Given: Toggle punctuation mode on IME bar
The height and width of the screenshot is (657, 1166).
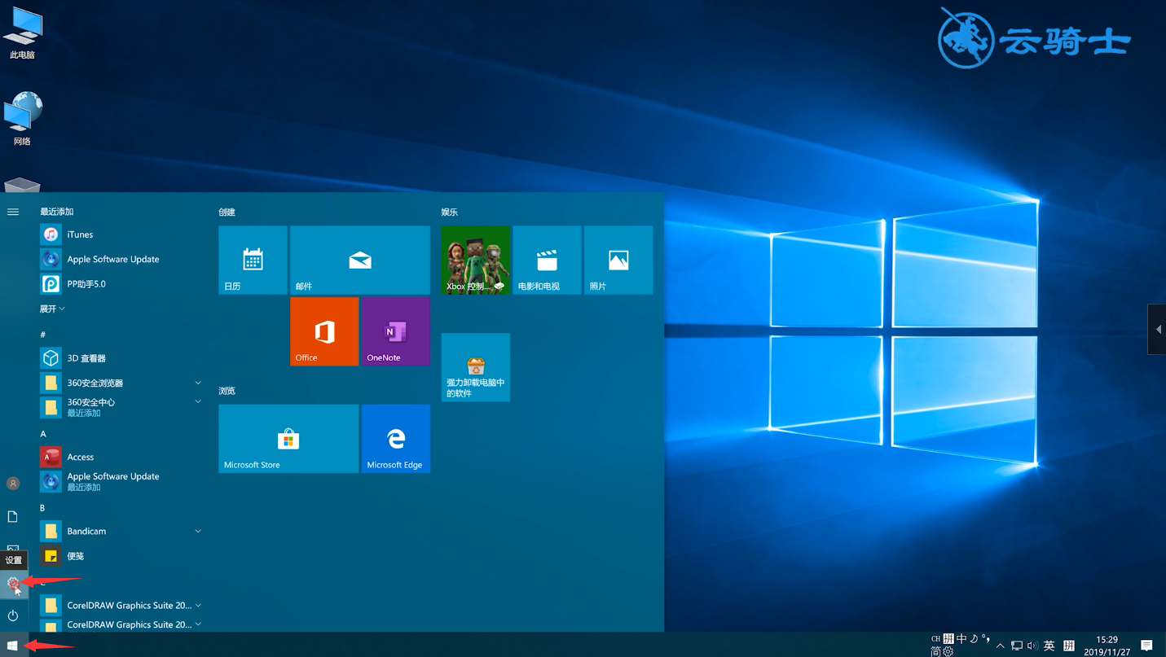Looking at the screenshot, I should coord(986,639).
